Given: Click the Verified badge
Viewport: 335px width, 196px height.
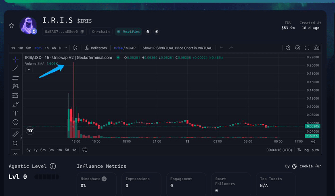Looking at the screenshot, I should 129,31.
